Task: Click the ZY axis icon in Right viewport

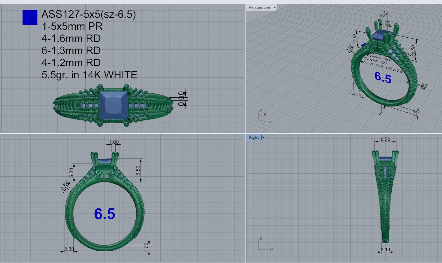Action: coord(263,244)
